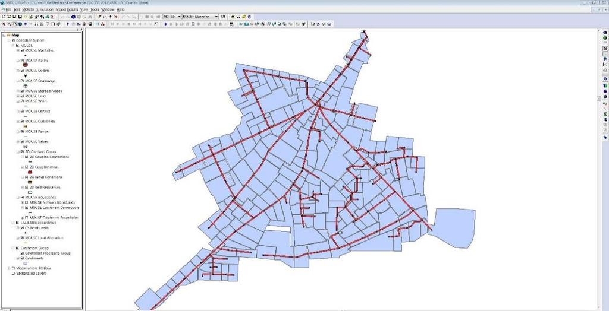Select MOUSE Catchment Connection layer
609x311 pixels.
(x=54, y=208)
